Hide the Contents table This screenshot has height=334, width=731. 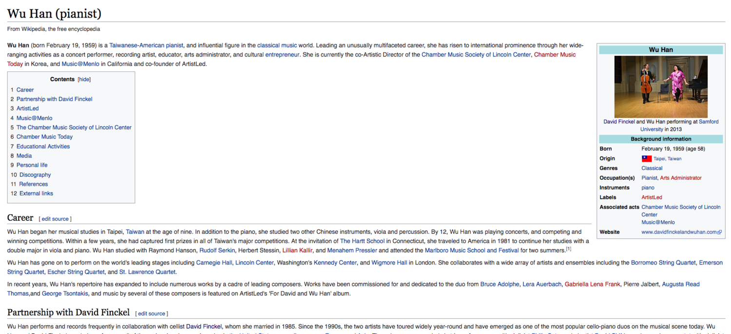[x=84, y=79]
